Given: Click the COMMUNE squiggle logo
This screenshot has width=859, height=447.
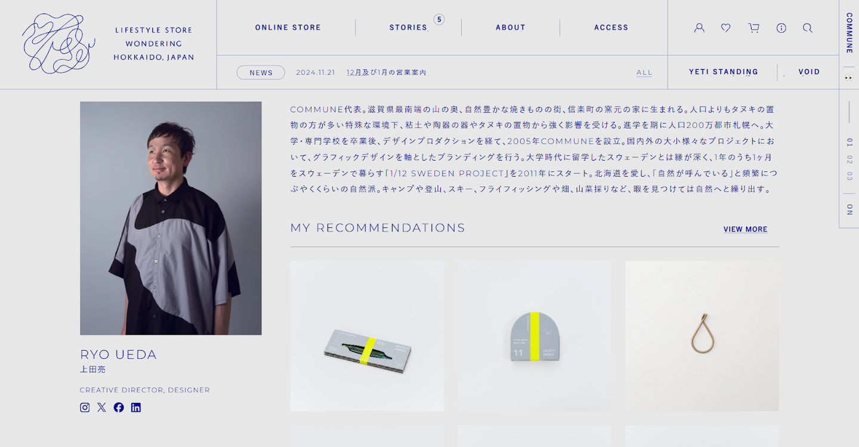Looking at the screenshot, I should [x=58, y=44].
